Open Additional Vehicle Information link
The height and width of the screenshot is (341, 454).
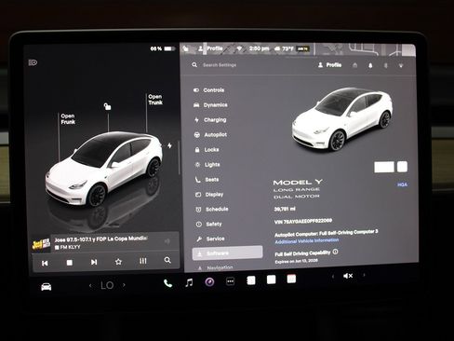pyautogui.click(x=307, y=241)
